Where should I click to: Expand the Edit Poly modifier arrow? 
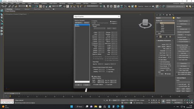(x=159, y=32)
